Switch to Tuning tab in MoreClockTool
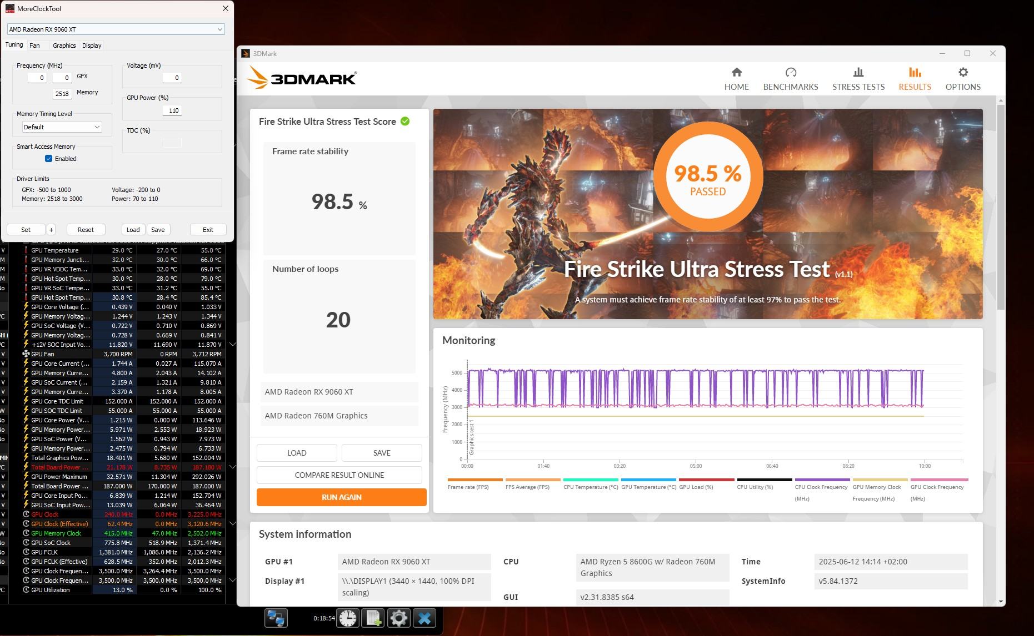The height and width of the screenshot is (636, 1034). point(14,45)
